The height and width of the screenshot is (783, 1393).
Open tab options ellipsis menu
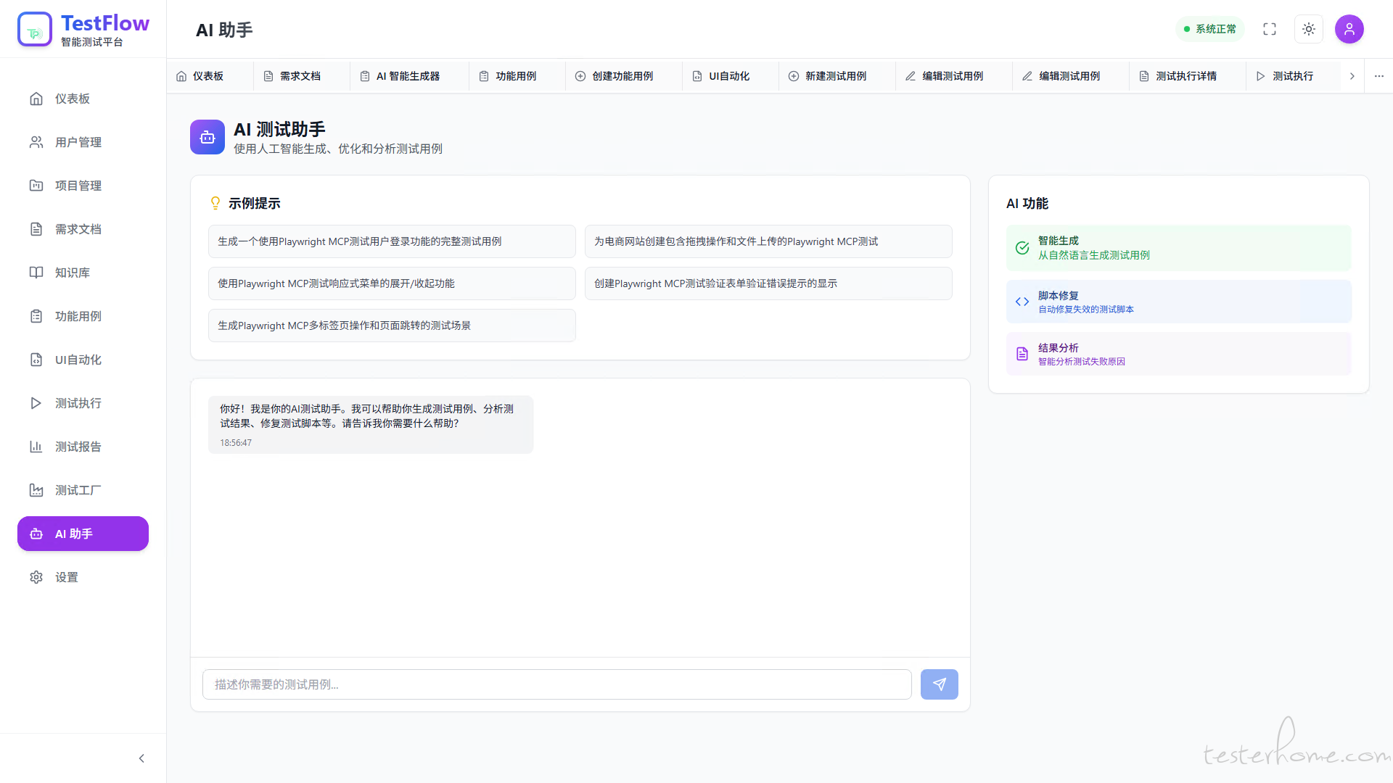[1378, 76]
